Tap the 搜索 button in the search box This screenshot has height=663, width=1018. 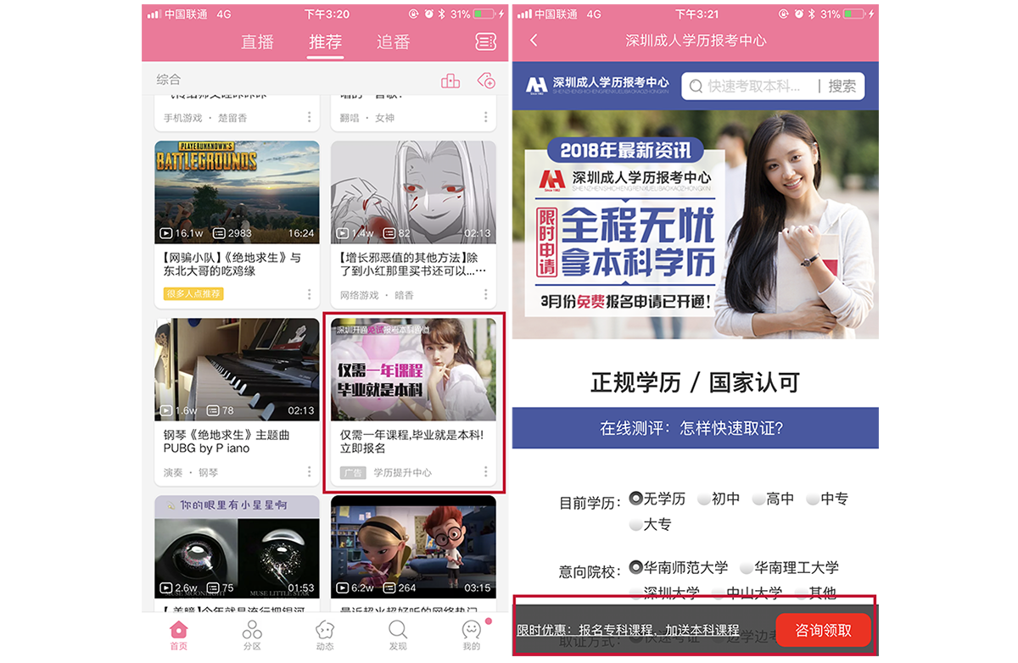842,86
